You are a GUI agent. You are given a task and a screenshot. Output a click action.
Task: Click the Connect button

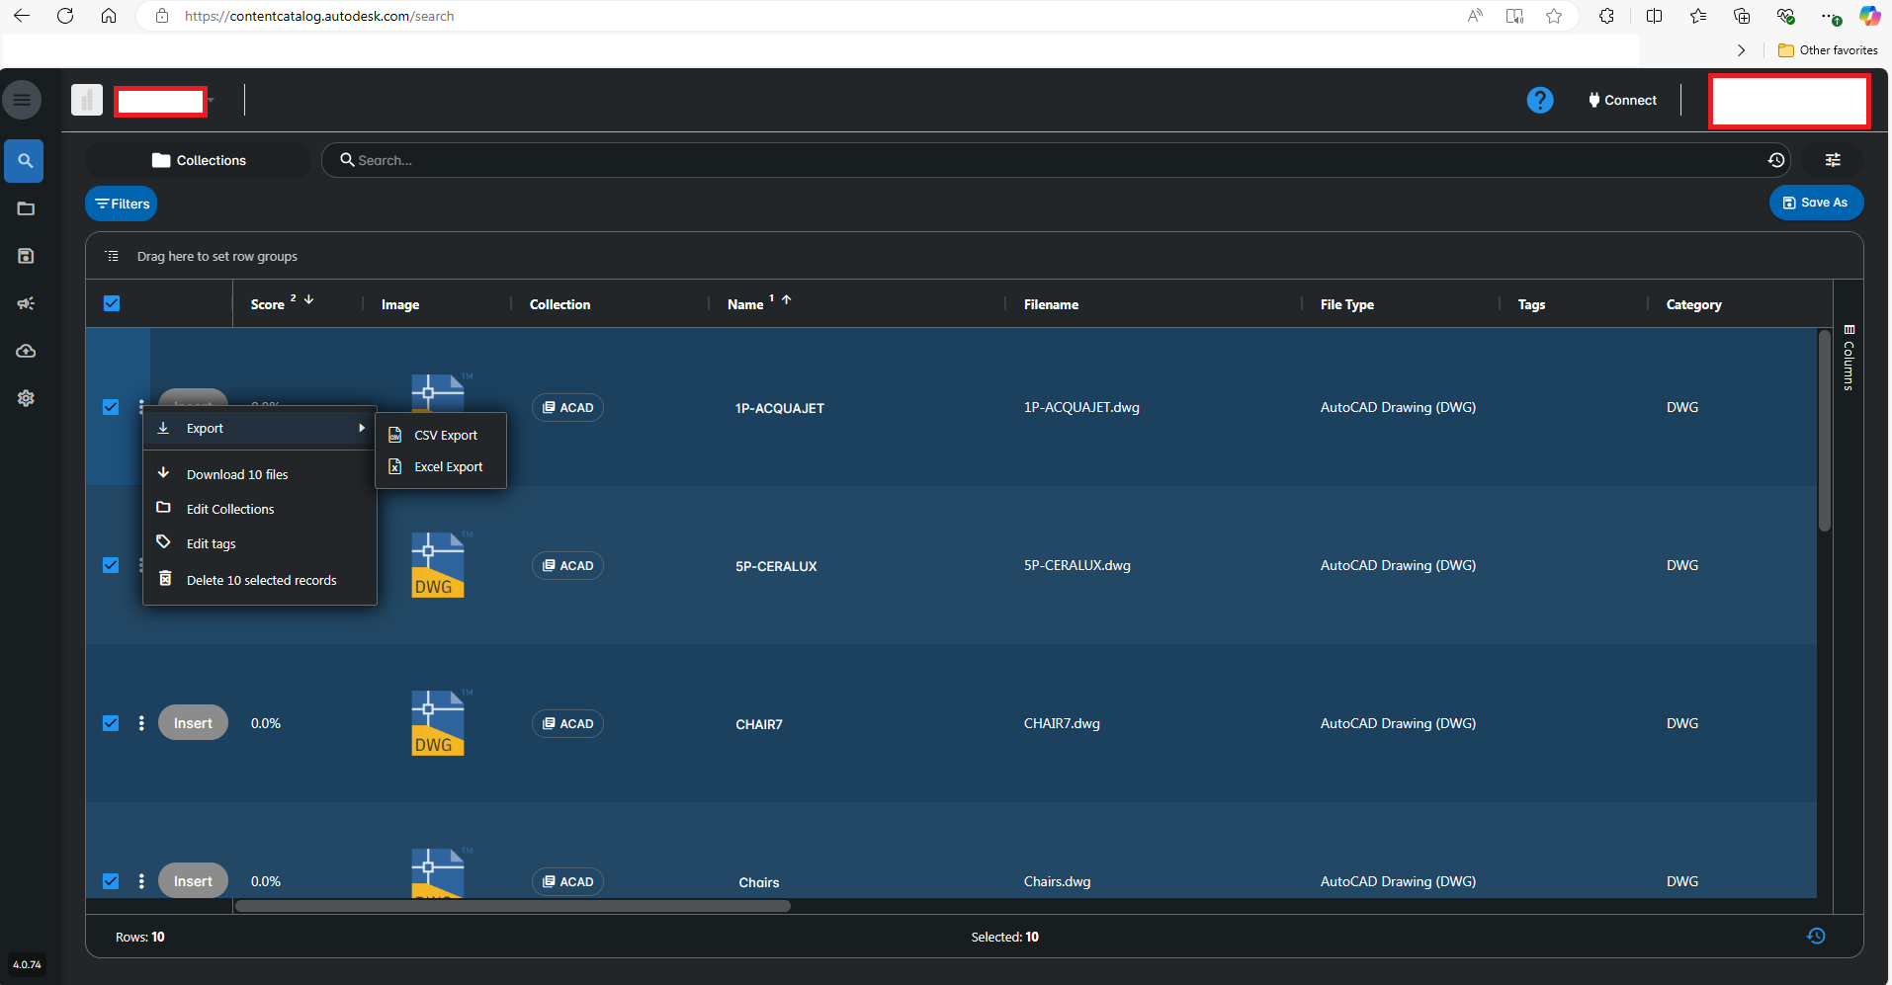(x=1622, y=100)
